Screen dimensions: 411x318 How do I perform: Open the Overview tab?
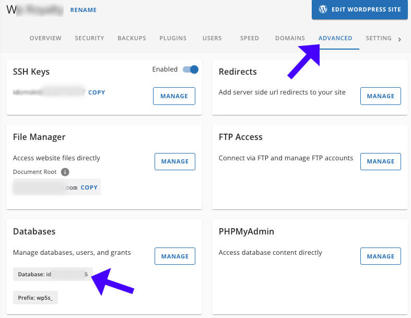[45, 38]
